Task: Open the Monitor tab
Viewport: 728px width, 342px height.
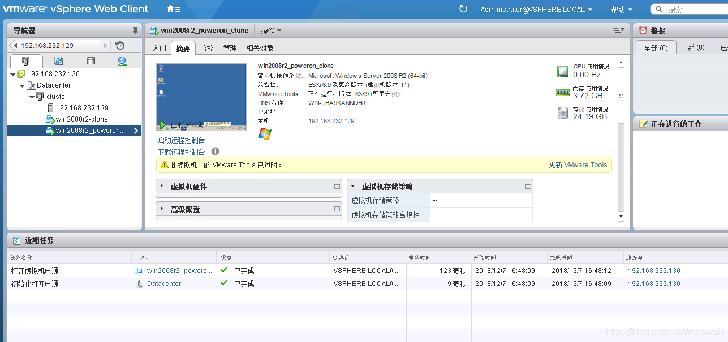Action: 207,49
